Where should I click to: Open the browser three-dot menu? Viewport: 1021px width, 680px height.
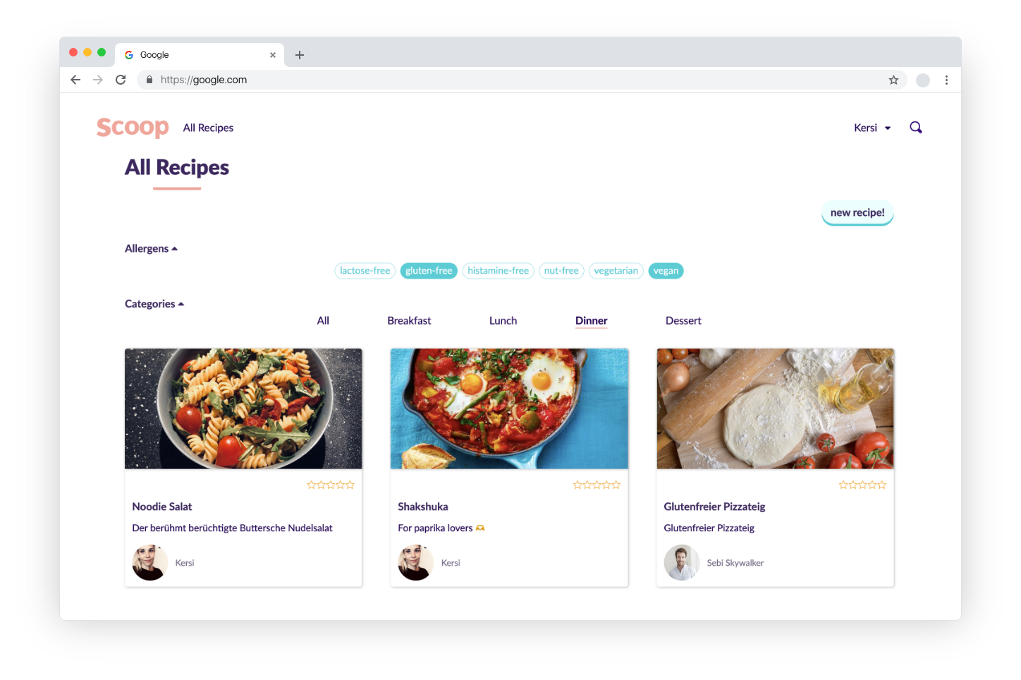pyautogui.click(x=946, y=80)
